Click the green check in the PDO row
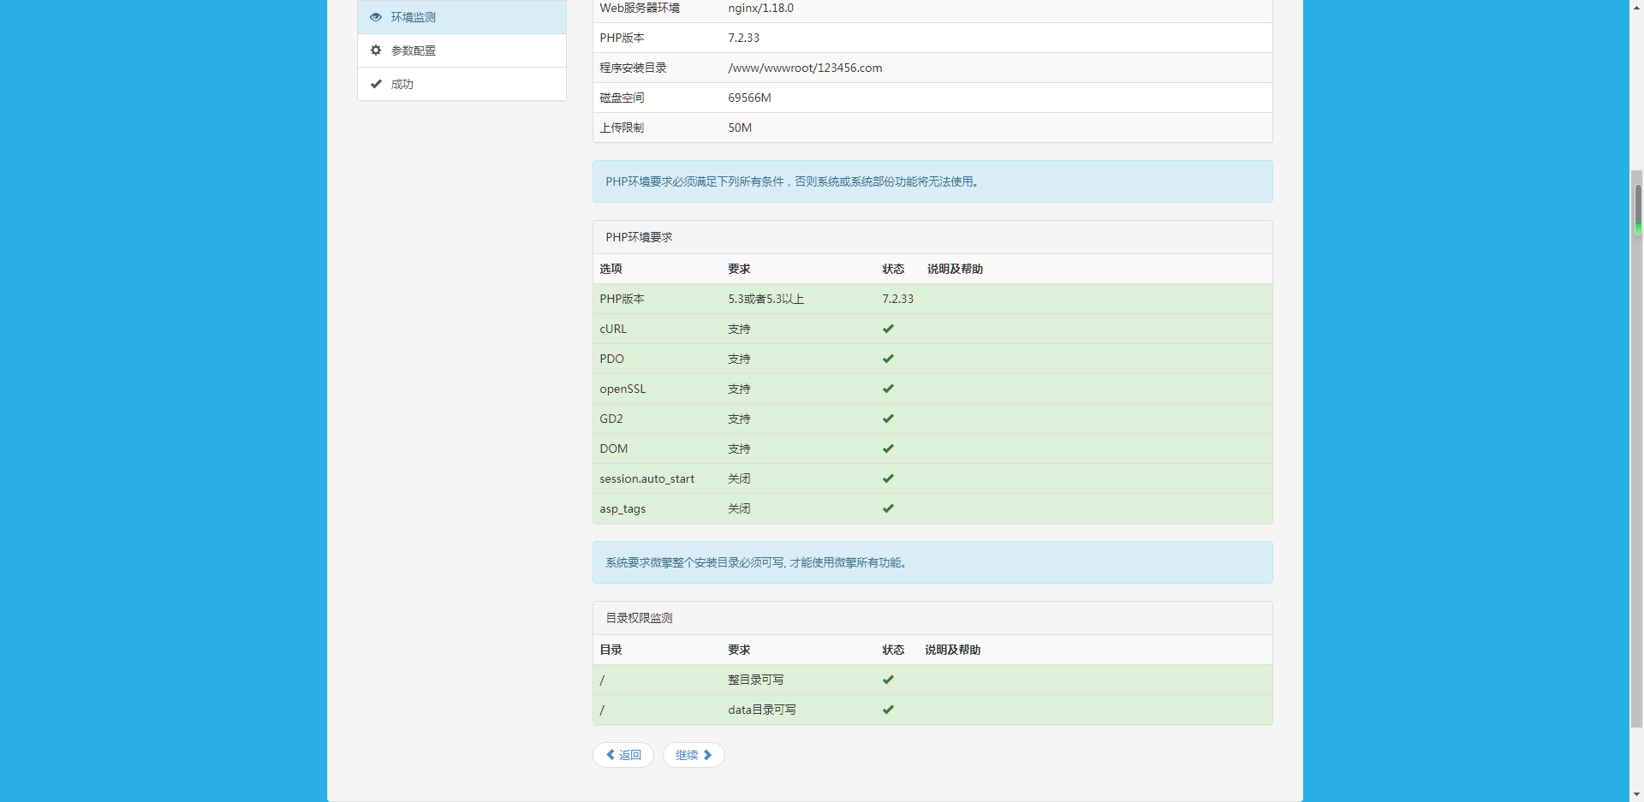The width and height of the screenshot is (1644, 802). coord(888,359)
